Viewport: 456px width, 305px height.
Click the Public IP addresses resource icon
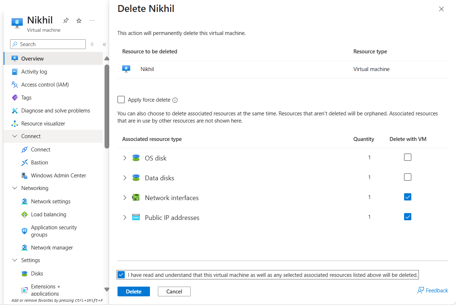click(x=136, y=217)
